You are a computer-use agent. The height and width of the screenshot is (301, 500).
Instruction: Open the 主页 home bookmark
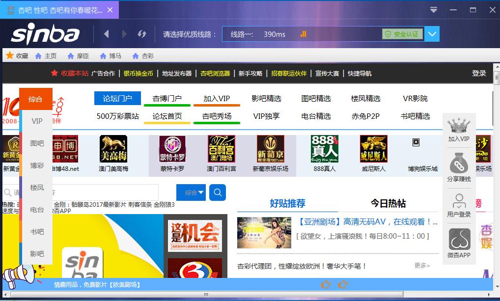[46, 56]
